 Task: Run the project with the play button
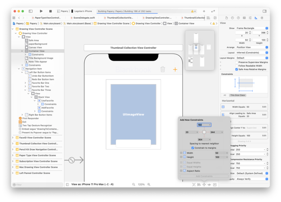[x=41, y=11]
